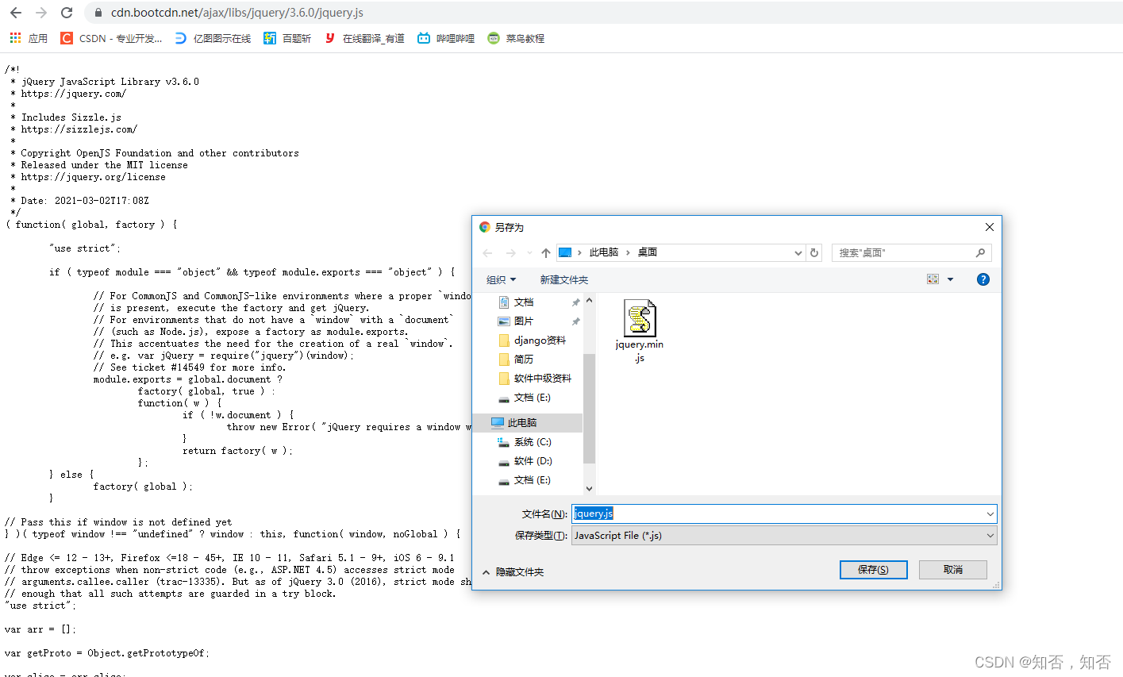This screenshot has width=1123, height=677.
Task: Open view options dropdown arrow
Action: (x=950, y=279)
